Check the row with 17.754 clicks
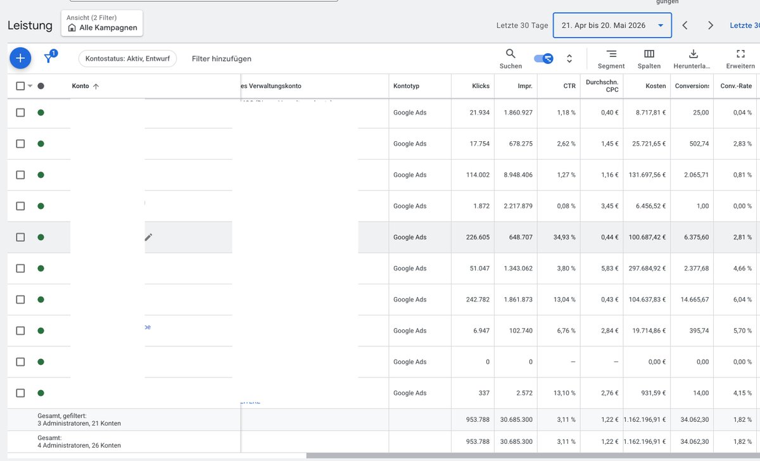760x461 pixels. click(x=20, y=144)
